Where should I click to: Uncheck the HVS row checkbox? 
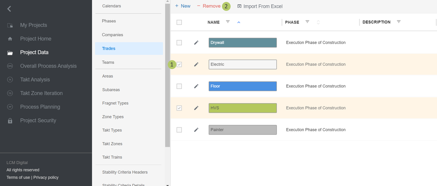pos(179,108)
